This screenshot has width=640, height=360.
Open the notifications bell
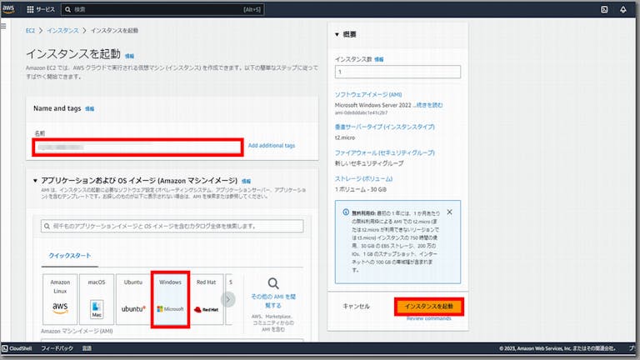[622, 10]
